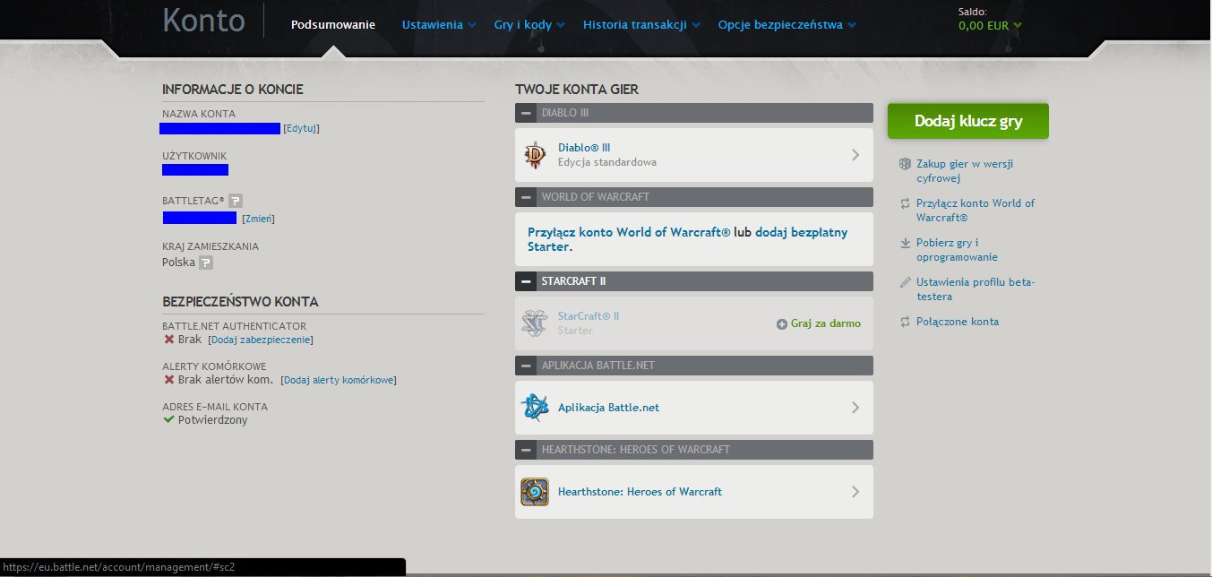The height and width of the screenshot is (577, 1212).
Task: Click the Konto page title
Action: [x=203, y=20]
